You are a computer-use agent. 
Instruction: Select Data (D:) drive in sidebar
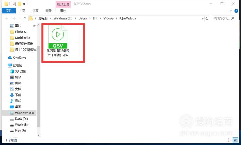(x=21, y=119)
